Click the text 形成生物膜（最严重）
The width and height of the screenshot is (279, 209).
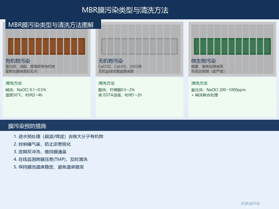pos(208,71)
